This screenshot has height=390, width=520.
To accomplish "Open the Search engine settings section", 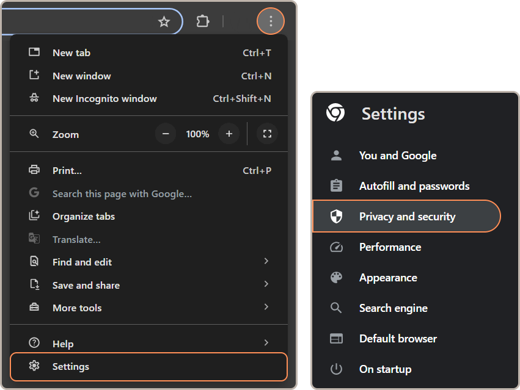I will click(393, 308).
